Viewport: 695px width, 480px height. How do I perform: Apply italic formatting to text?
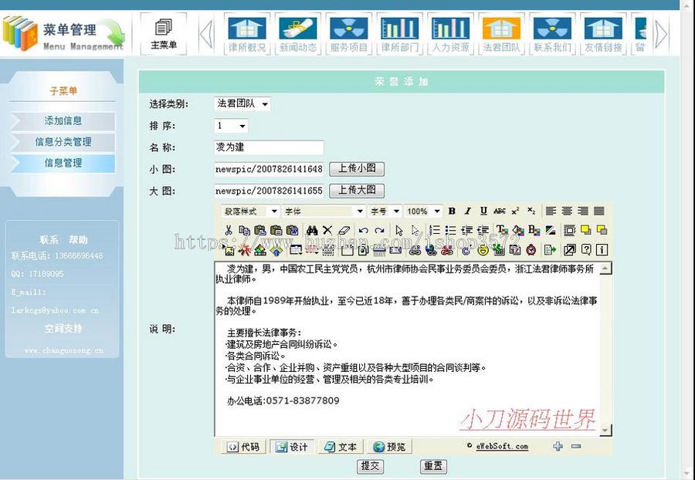pyautogui.click(x=468, y=211)
